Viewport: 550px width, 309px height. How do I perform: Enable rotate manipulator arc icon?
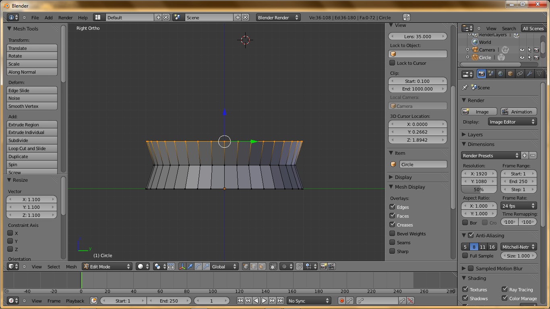point(198,266)
